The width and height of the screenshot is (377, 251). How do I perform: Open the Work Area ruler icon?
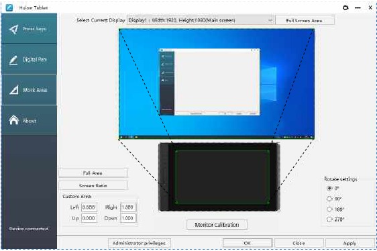13,90
